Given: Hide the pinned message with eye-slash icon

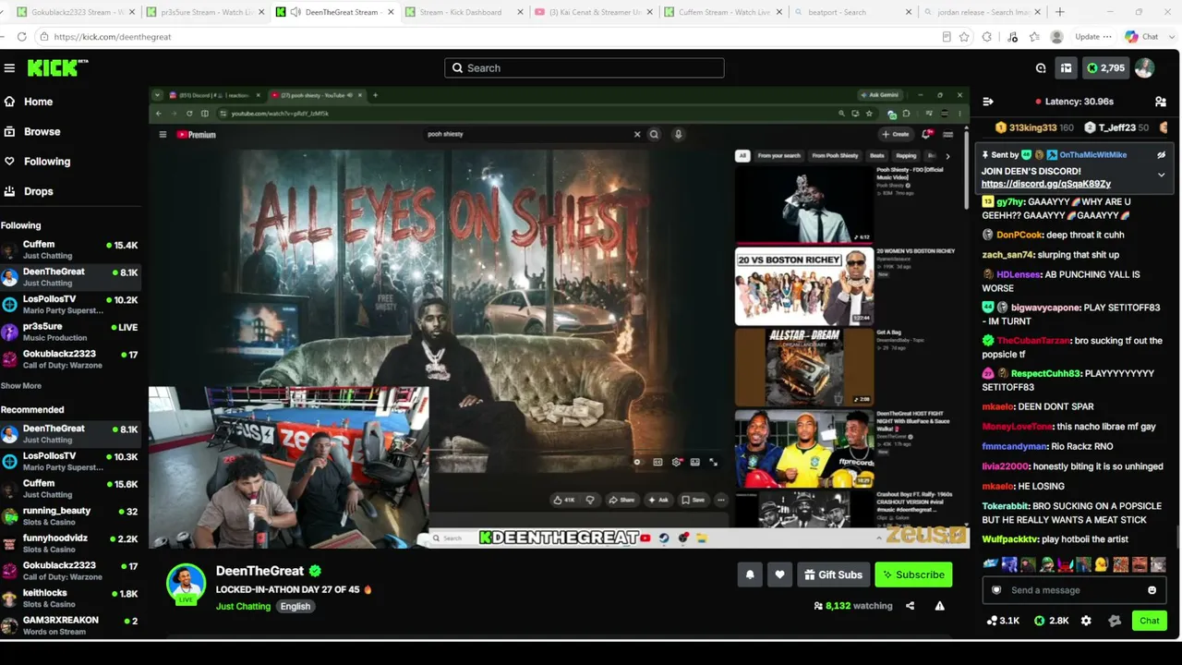Looking at the screenshot, I should (x=1161, y=155).
